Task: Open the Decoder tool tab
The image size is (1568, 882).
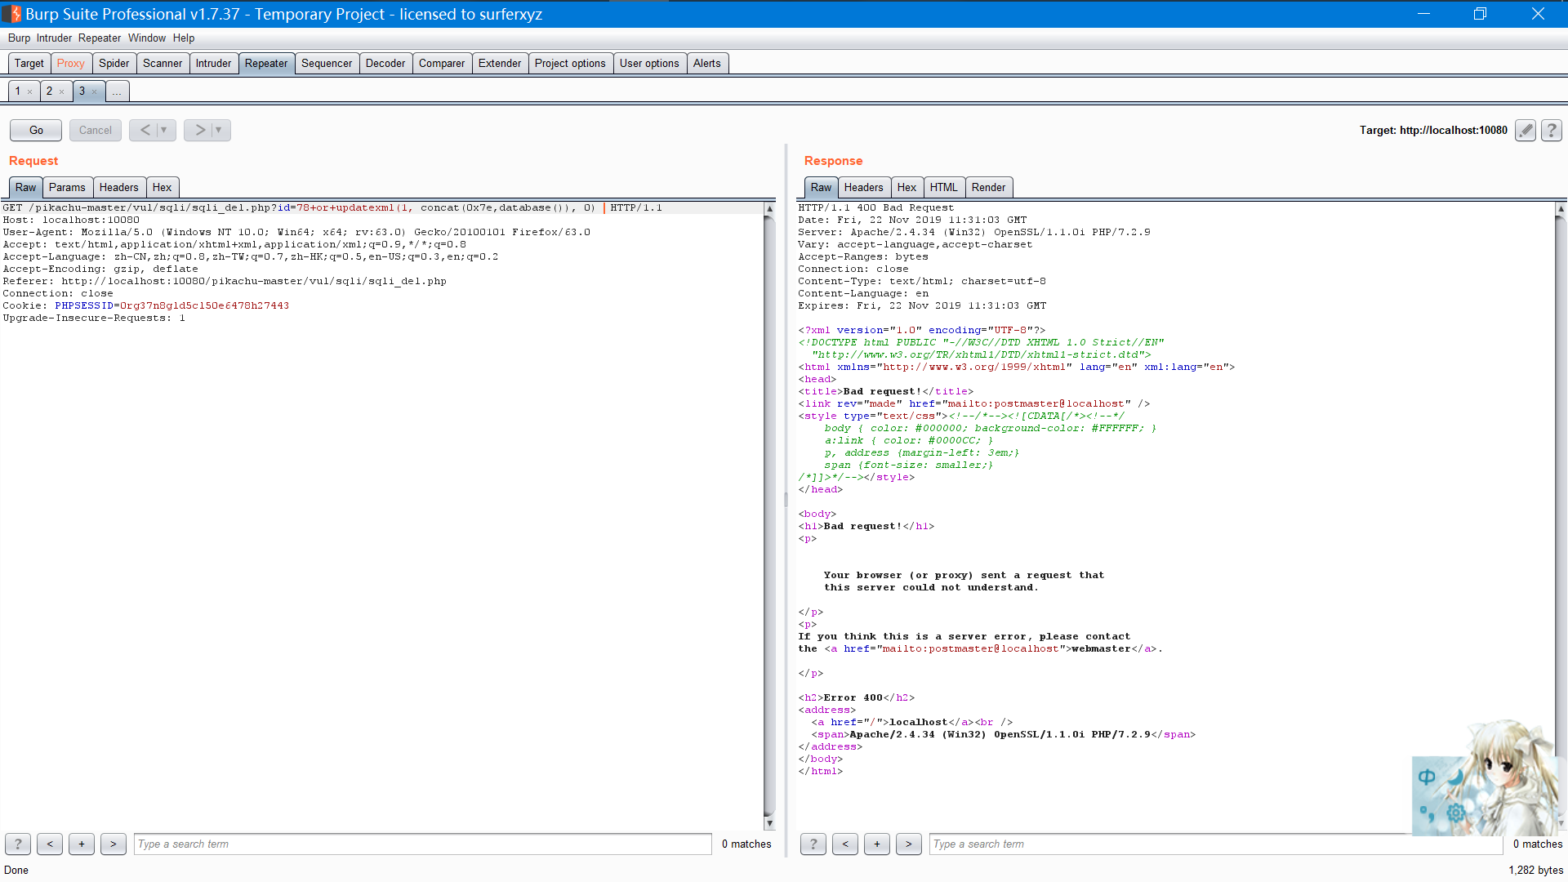Action: coord(385,63)
